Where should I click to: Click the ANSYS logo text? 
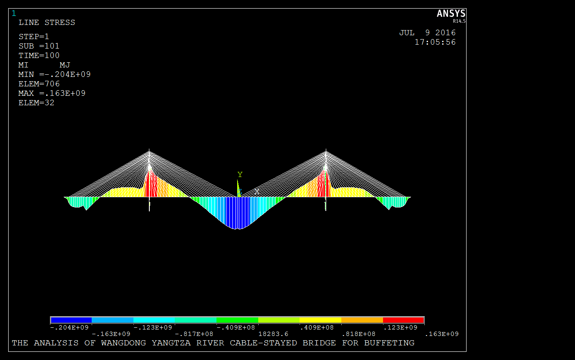tap(451, 14)
